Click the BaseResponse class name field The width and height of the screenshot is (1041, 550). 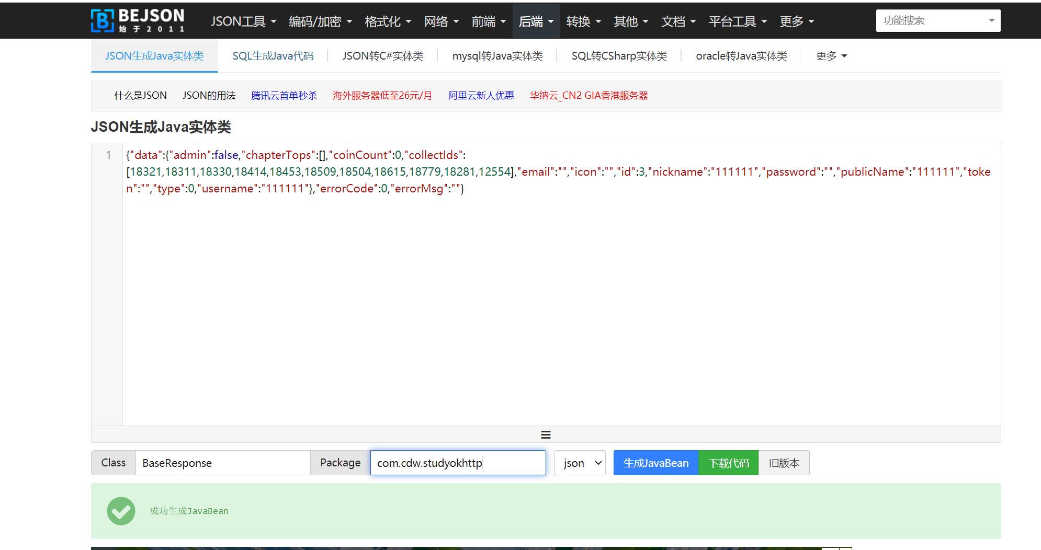[222, 463]
